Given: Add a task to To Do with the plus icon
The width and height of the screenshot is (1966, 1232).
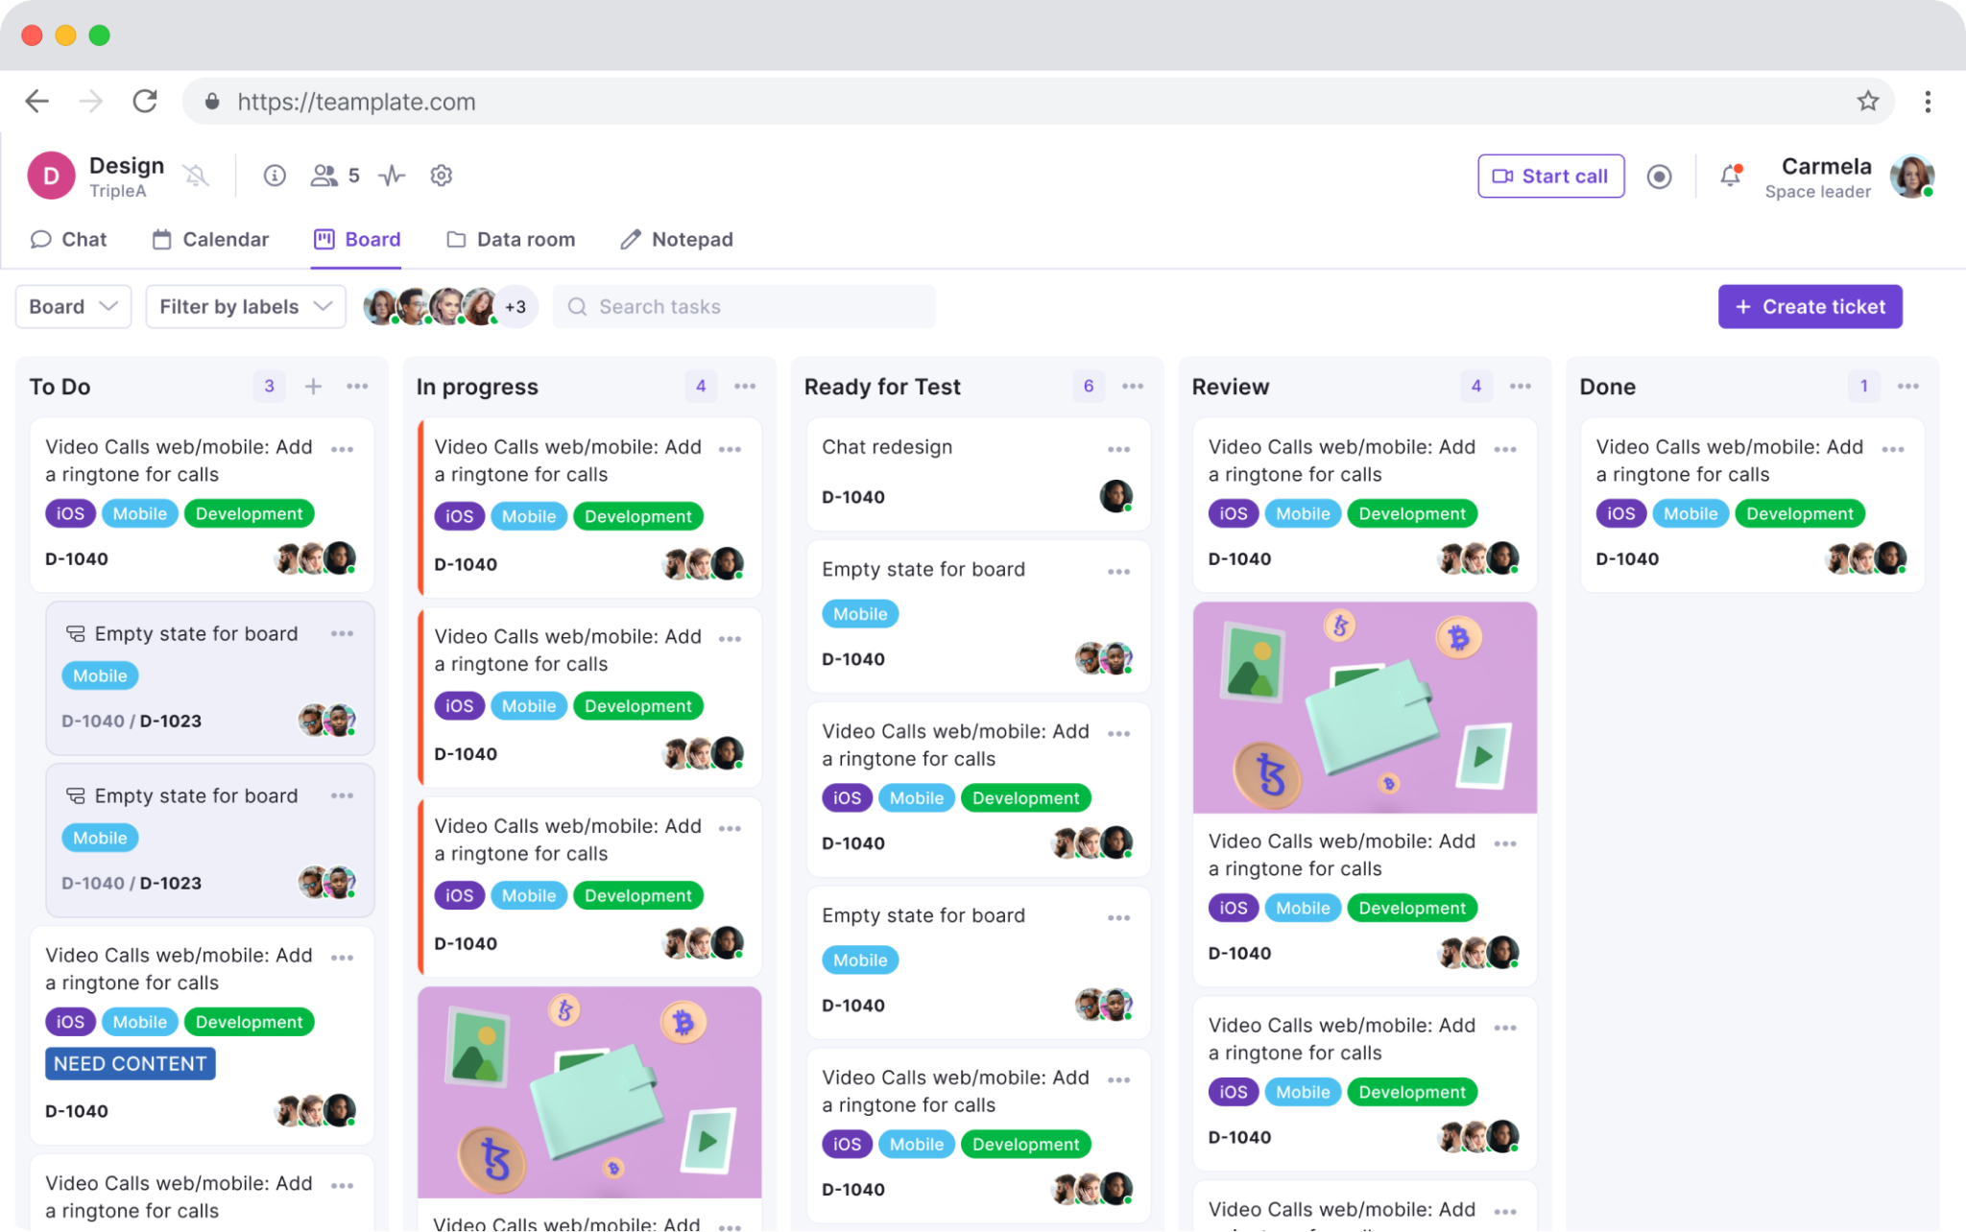Looking at the screenshot, I should (x=313, y=386).
